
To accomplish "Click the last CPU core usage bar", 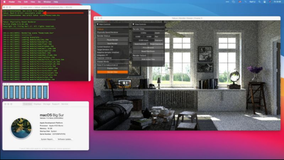I will pyautogui.click(x=45, y=92).
